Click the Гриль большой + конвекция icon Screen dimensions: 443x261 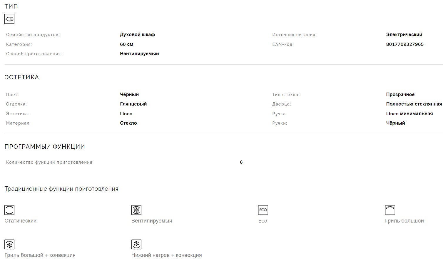pos(9,244)
